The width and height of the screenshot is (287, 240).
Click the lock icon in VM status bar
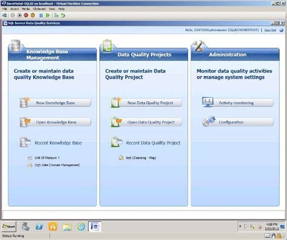(x=279, y=236)
